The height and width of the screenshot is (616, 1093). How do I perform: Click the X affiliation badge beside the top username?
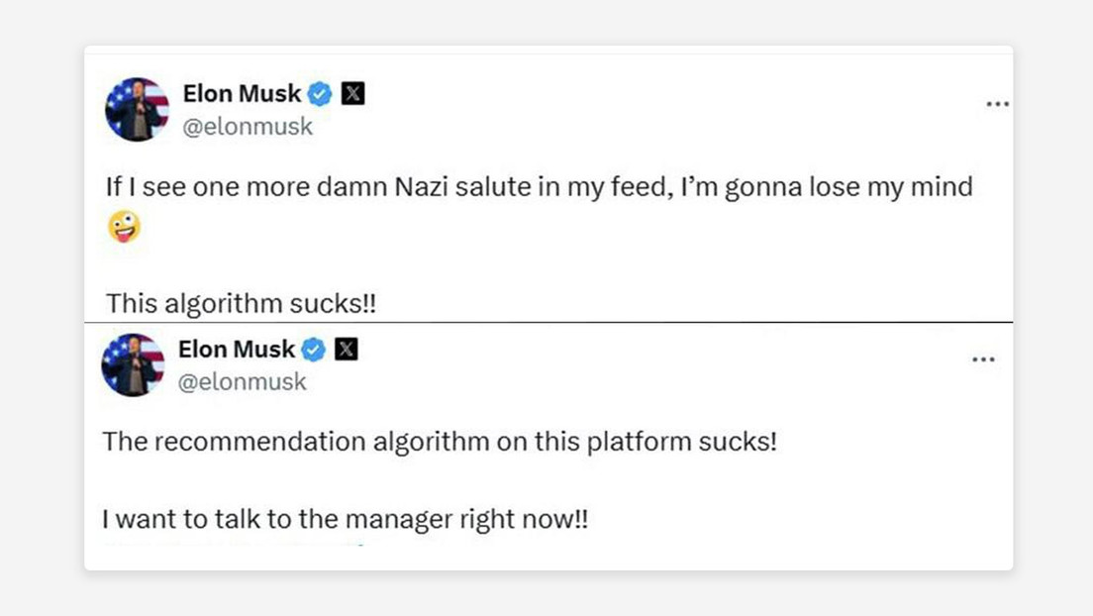352,92
